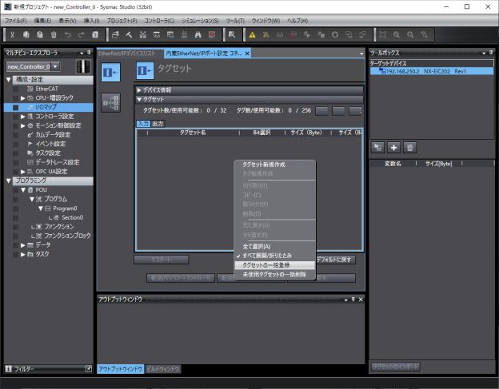Expand the CPU・増設ラック tree node

(23, 98)
